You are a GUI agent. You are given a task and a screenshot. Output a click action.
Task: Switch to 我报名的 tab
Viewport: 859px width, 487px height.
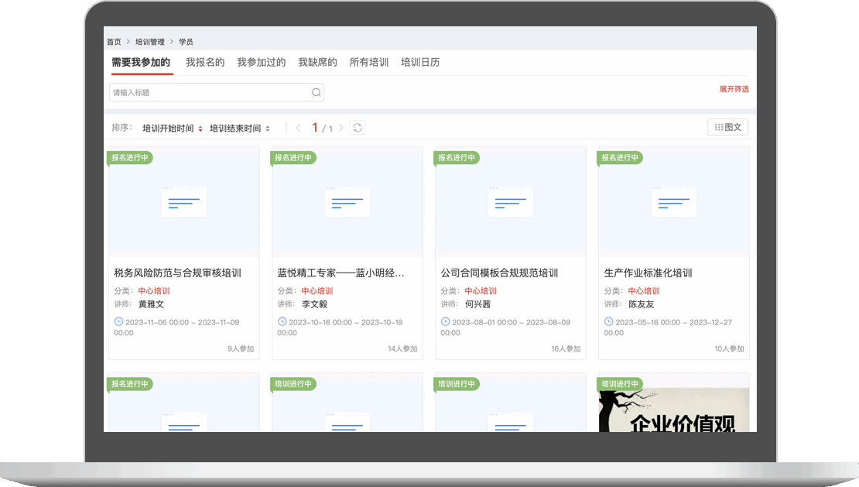205,62
